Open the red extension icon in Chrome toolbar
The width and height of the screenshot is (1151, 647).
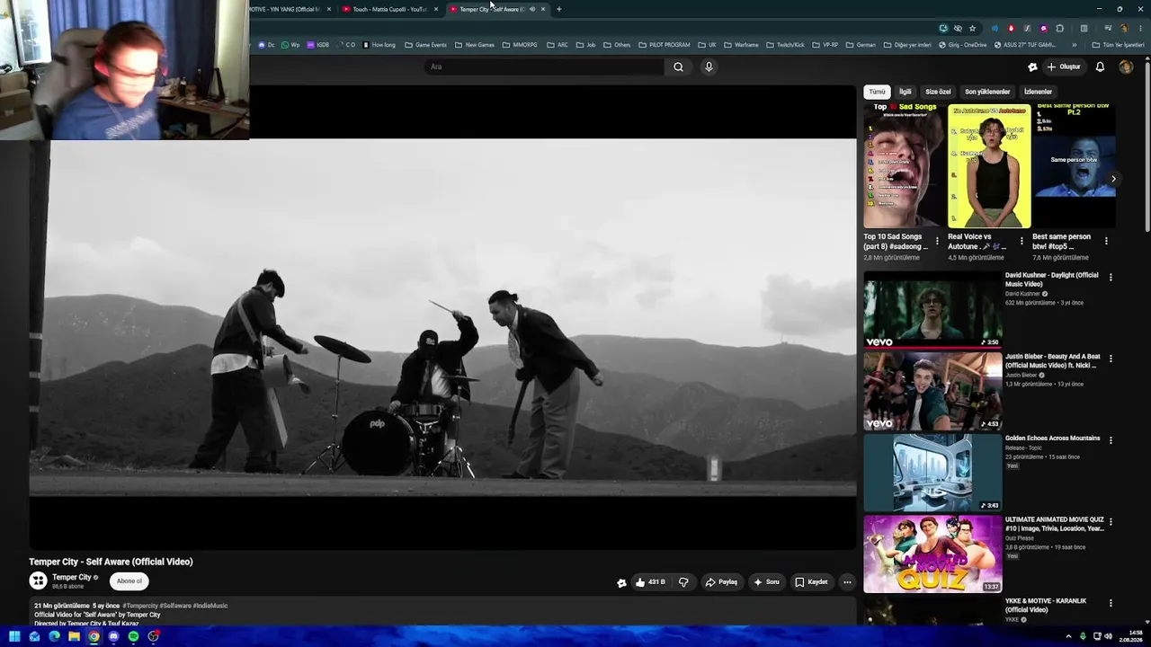pyautogui.click(x=1012, y=28)
